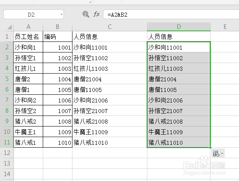Click column C cell '牛魔王11009'
Screen dimensions: 239x181
coord(110,132)
